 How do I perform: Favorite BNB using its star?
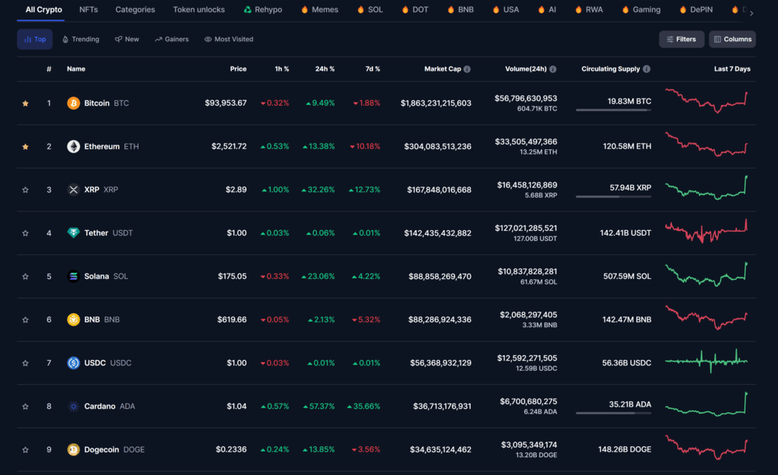[x=26, y=320]
